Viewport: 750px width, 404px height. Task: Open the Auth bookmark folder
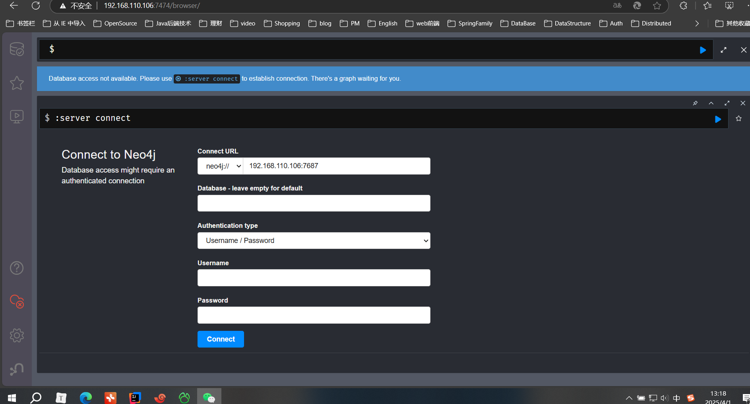click(611, 23)
